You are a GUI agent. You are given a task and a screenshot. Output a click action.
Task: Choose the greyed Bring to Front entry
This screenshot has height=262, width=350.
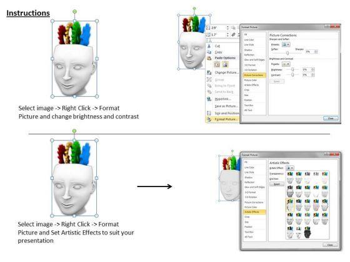[x=225, y=86]
